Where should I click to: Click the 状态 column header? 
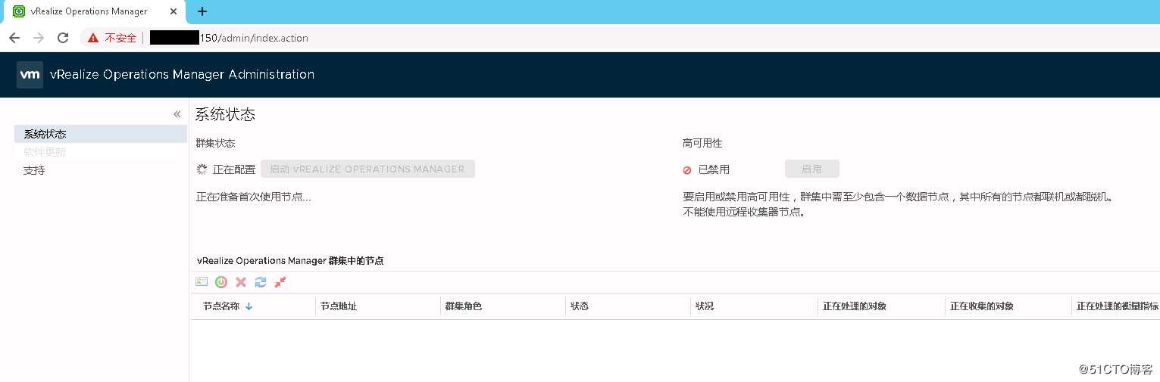click(580, 306)
